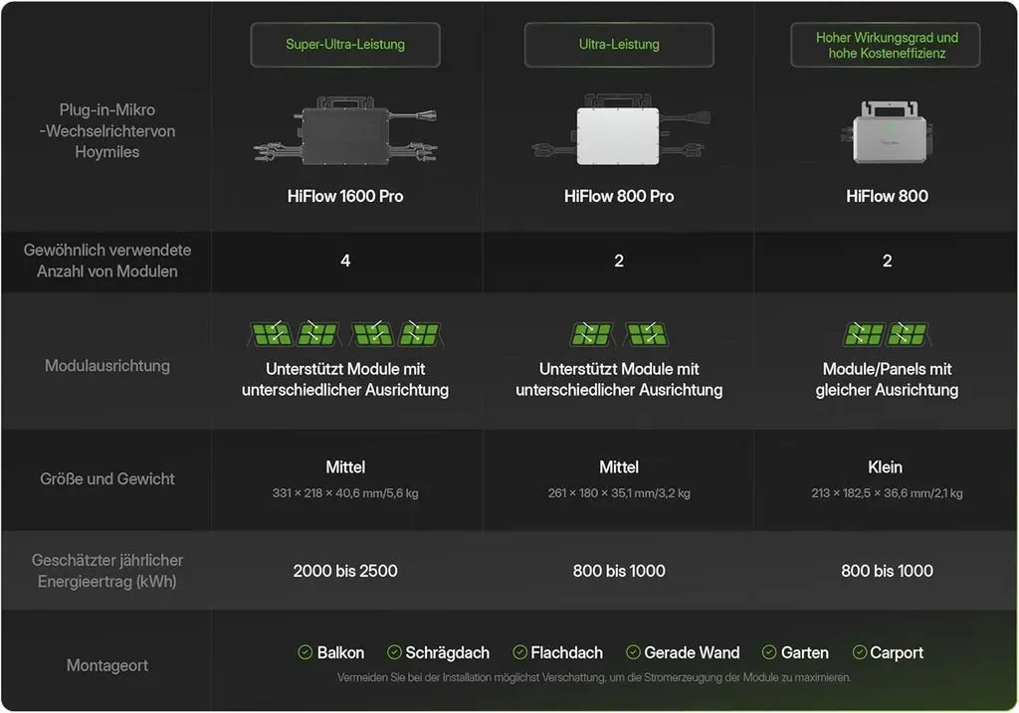Click the solar panel icons above Module/Panels mit gleicher Ausrichtung
The height and width of the screenshot is (713, 1019).
[x=886, y=333]
